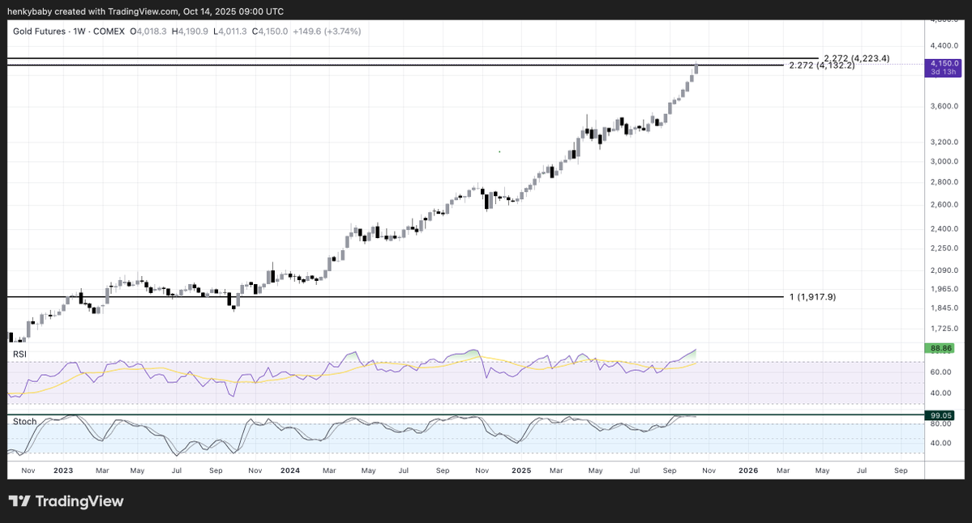This screenshot has height=523, width=972.
Task: Click the 2024 label on the time axis
Action: tap(289, 470)
